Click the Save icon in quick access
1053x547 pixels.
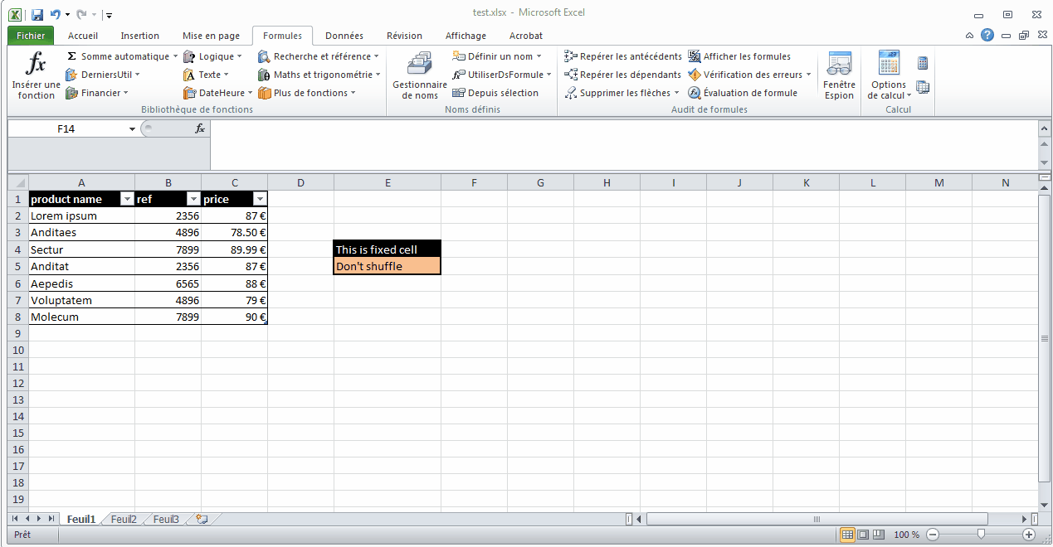(37, 14)
